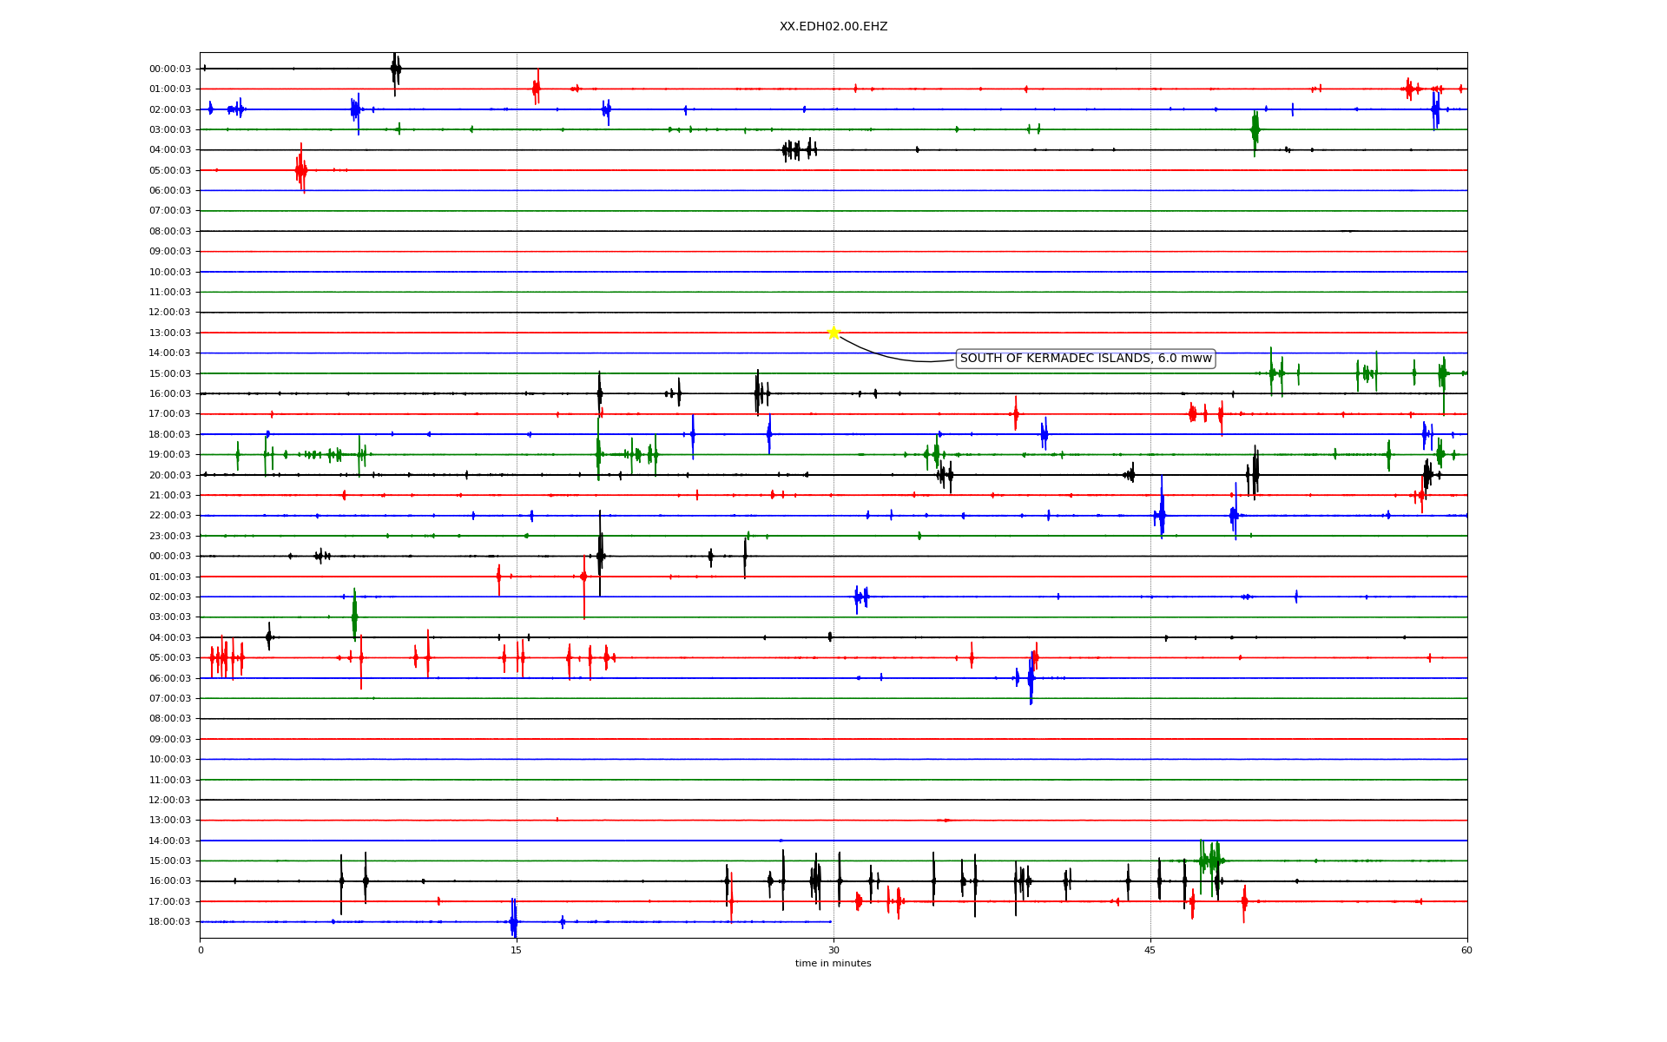Select the 23:00:03 row time label
The height and width of the screenshot is (1042, 1667).
click(169, 537)
